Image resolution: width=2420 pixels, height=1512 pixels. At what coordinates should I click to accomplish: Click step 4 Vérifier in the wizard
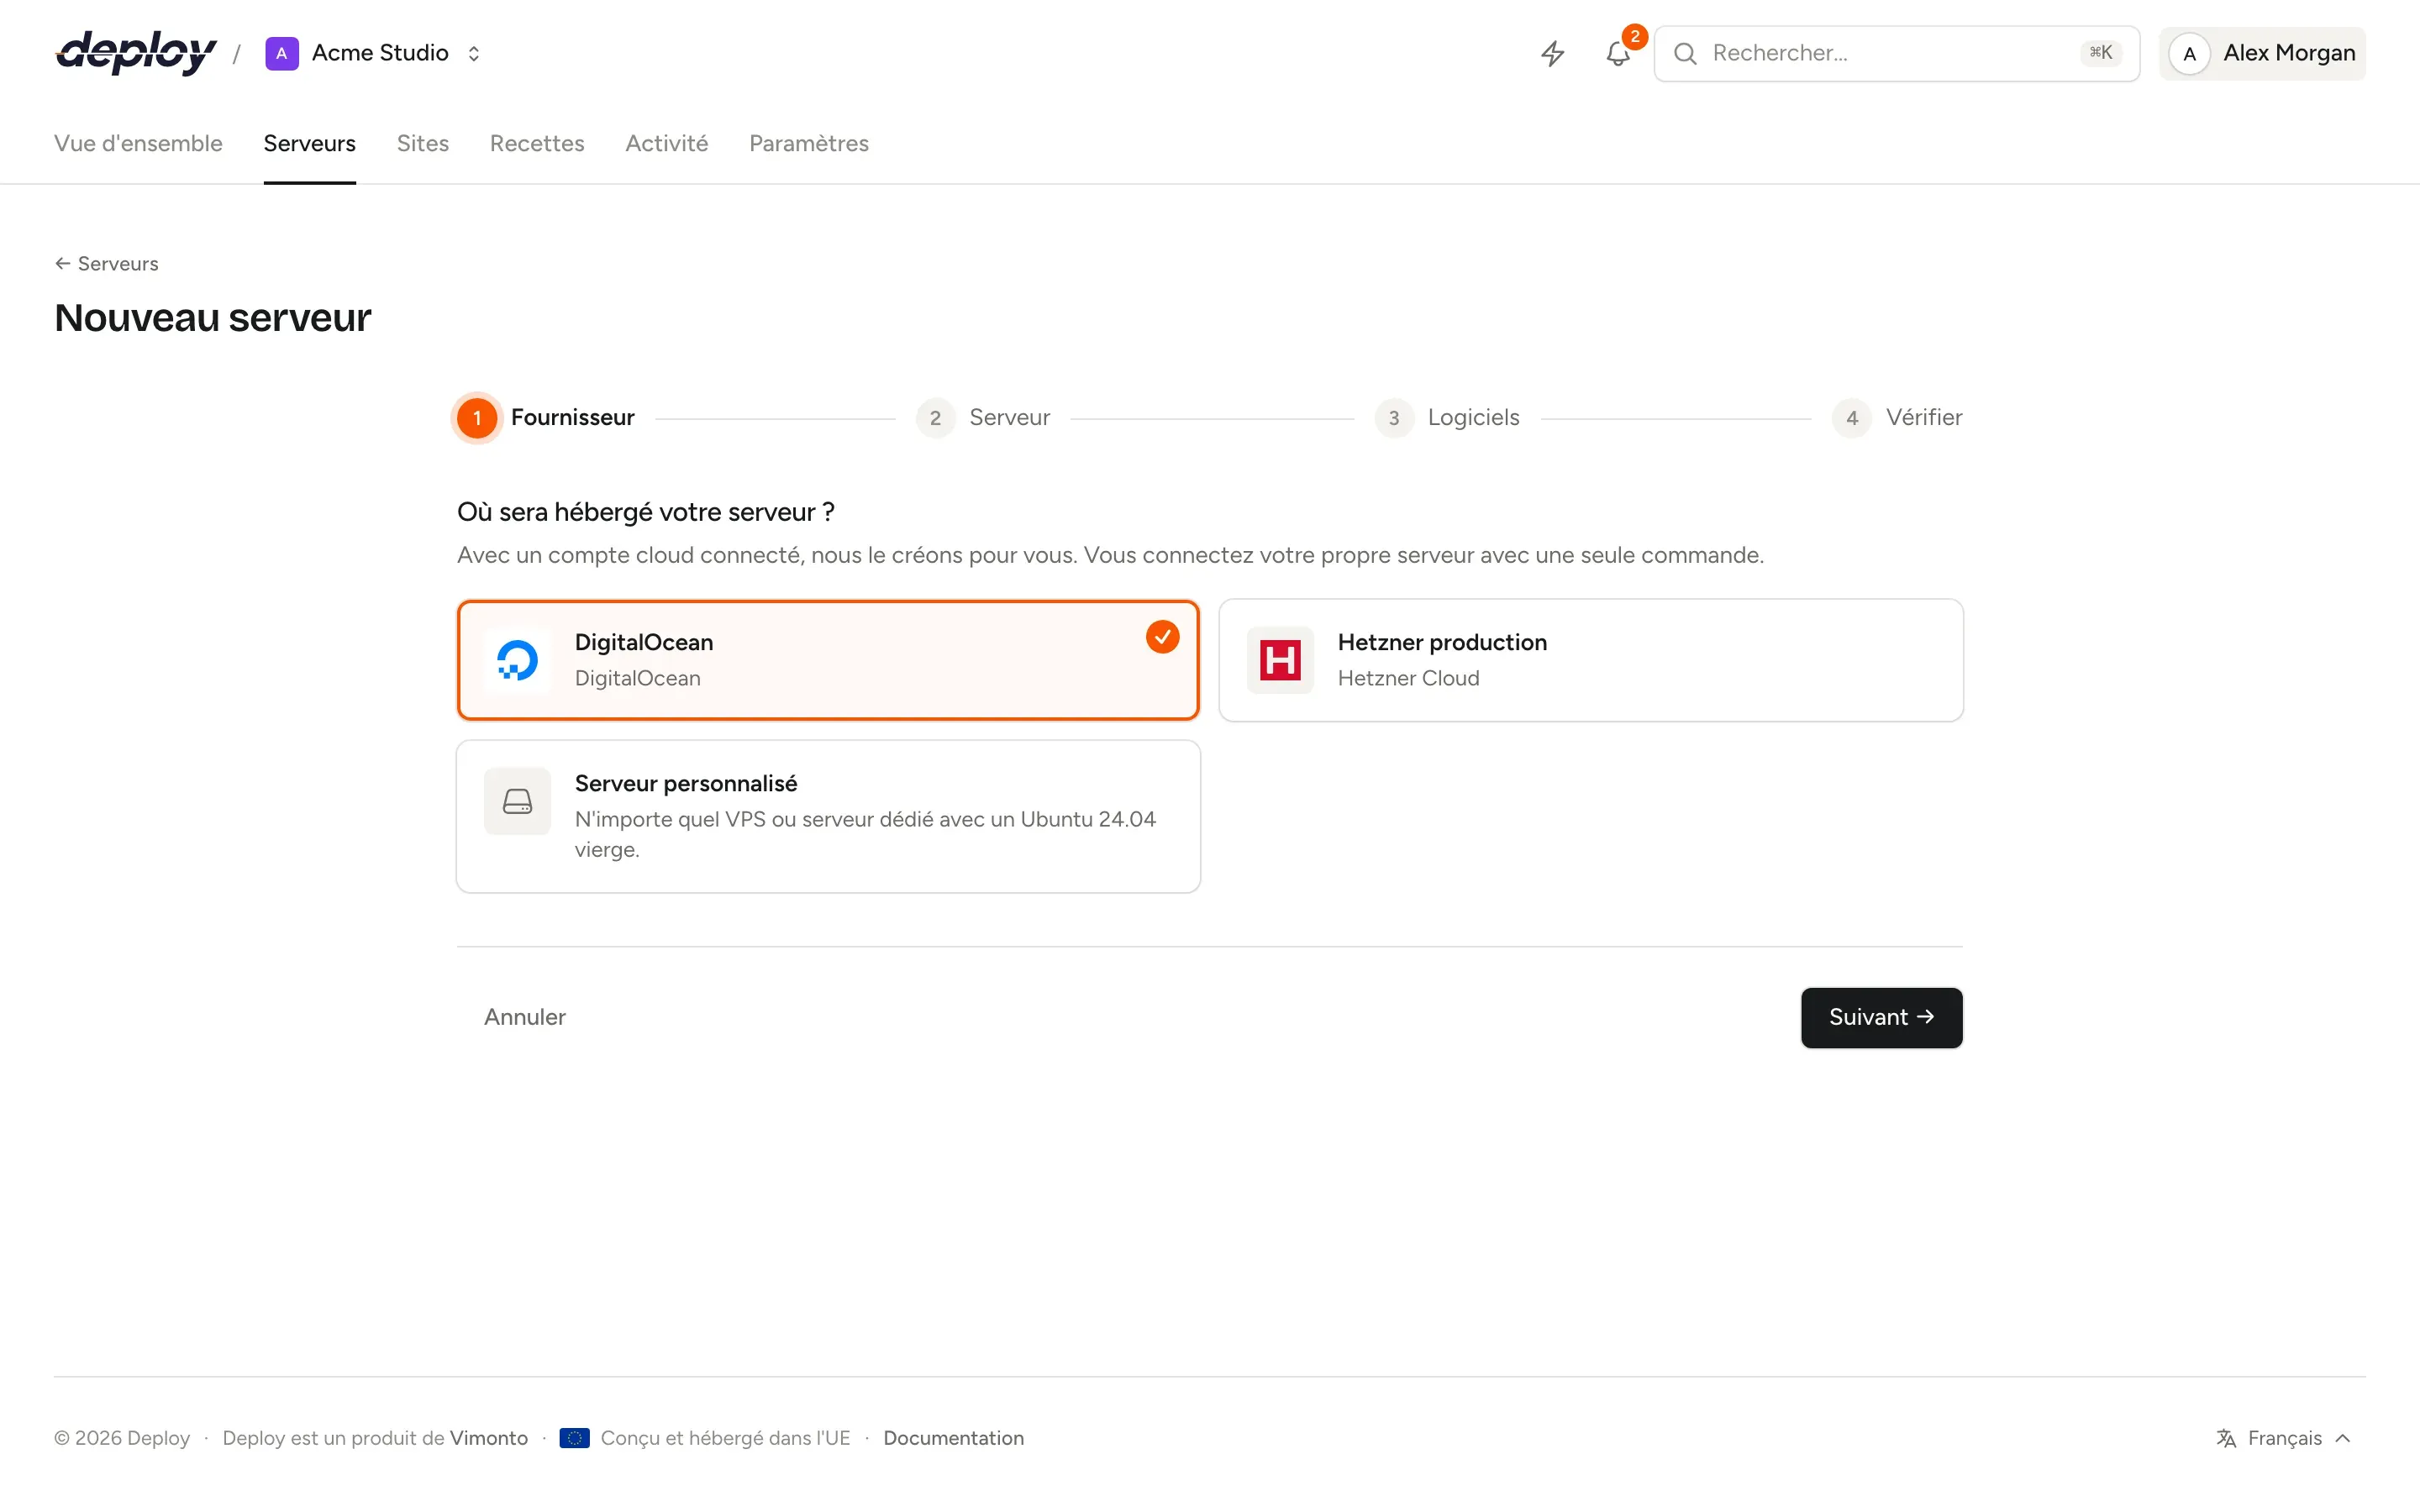tap(1897, 418)
